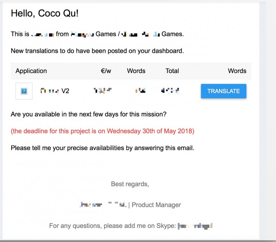The image size is (276, 242).
Task: Click the Total column header
Action: (172, 71)
